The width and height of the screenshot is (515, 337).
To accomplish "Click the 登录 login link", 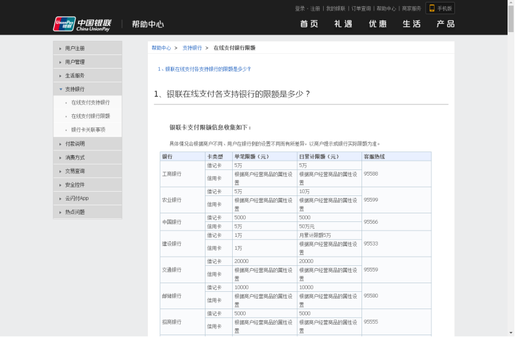I will point(300,9).
